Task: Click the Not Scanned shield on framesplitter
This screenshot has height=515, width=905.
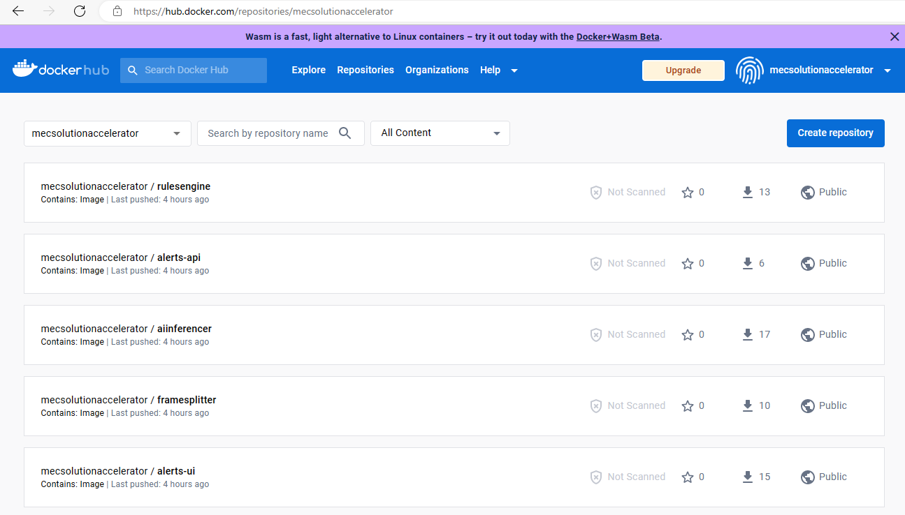Action: pos(596,405)
